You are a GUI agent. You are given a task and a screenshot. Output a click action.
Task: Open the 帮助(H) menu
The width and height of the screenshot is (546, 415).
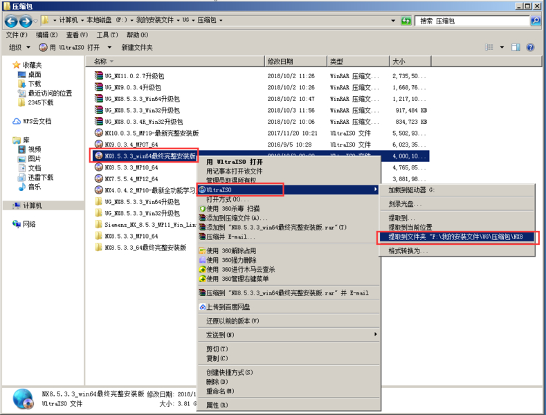coord(137,35)
